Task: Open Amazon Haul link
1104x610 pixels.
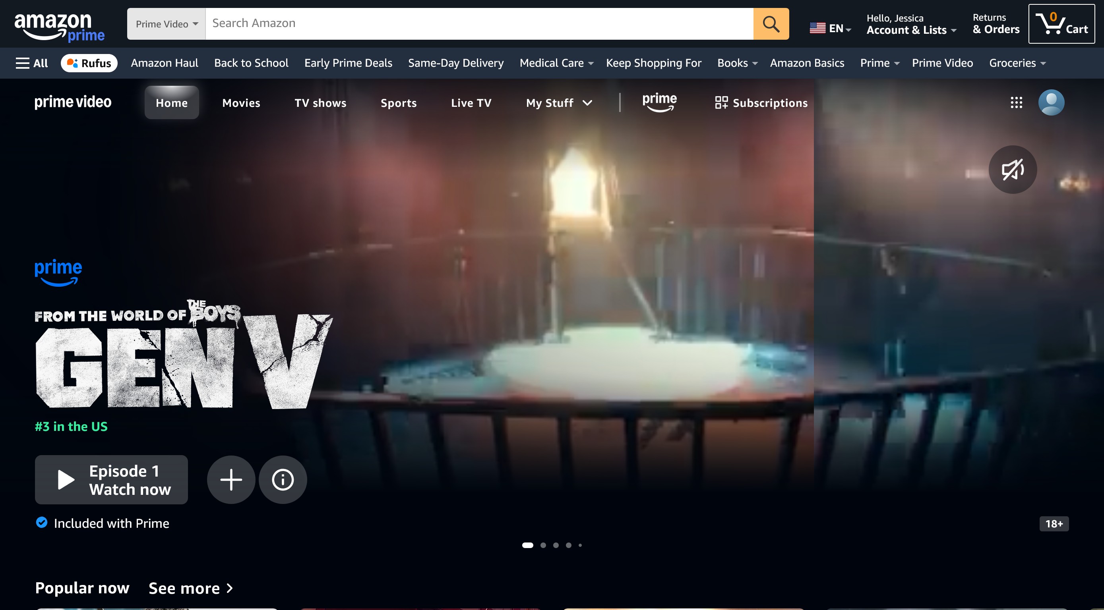Action: pyautogui.click(x=165, y=63)
